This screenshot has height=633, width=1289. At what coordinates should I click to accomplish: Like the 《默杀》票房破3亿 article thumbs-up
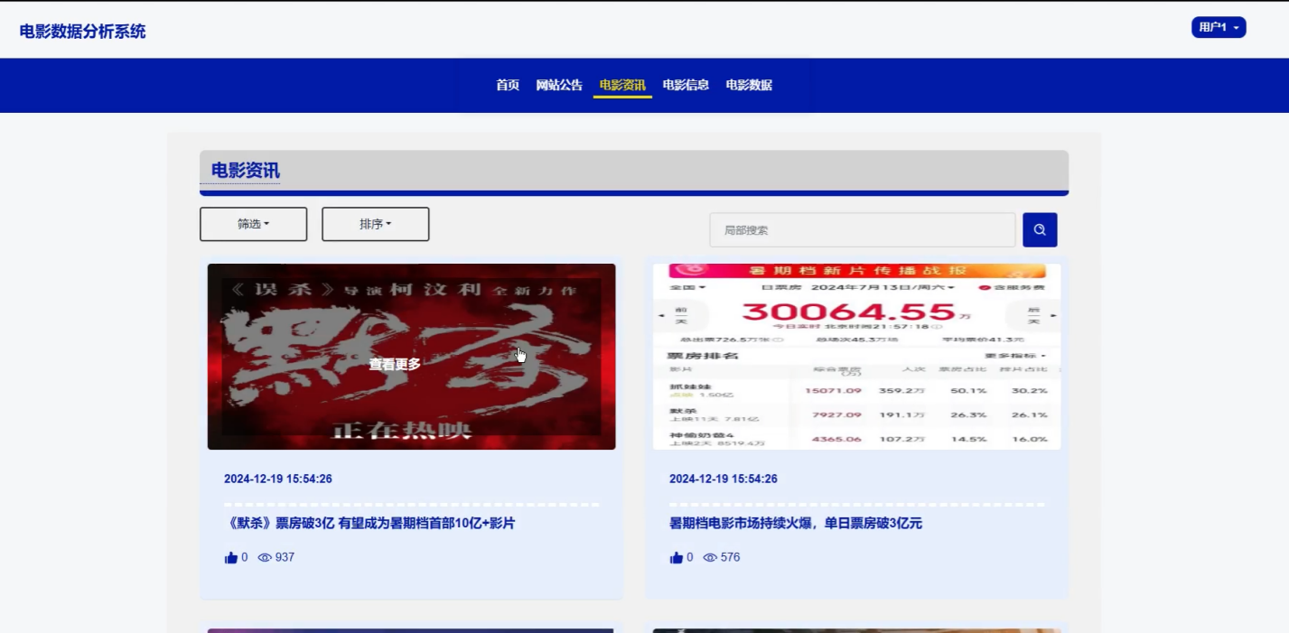pyautogui.click(x=230, y=558)
